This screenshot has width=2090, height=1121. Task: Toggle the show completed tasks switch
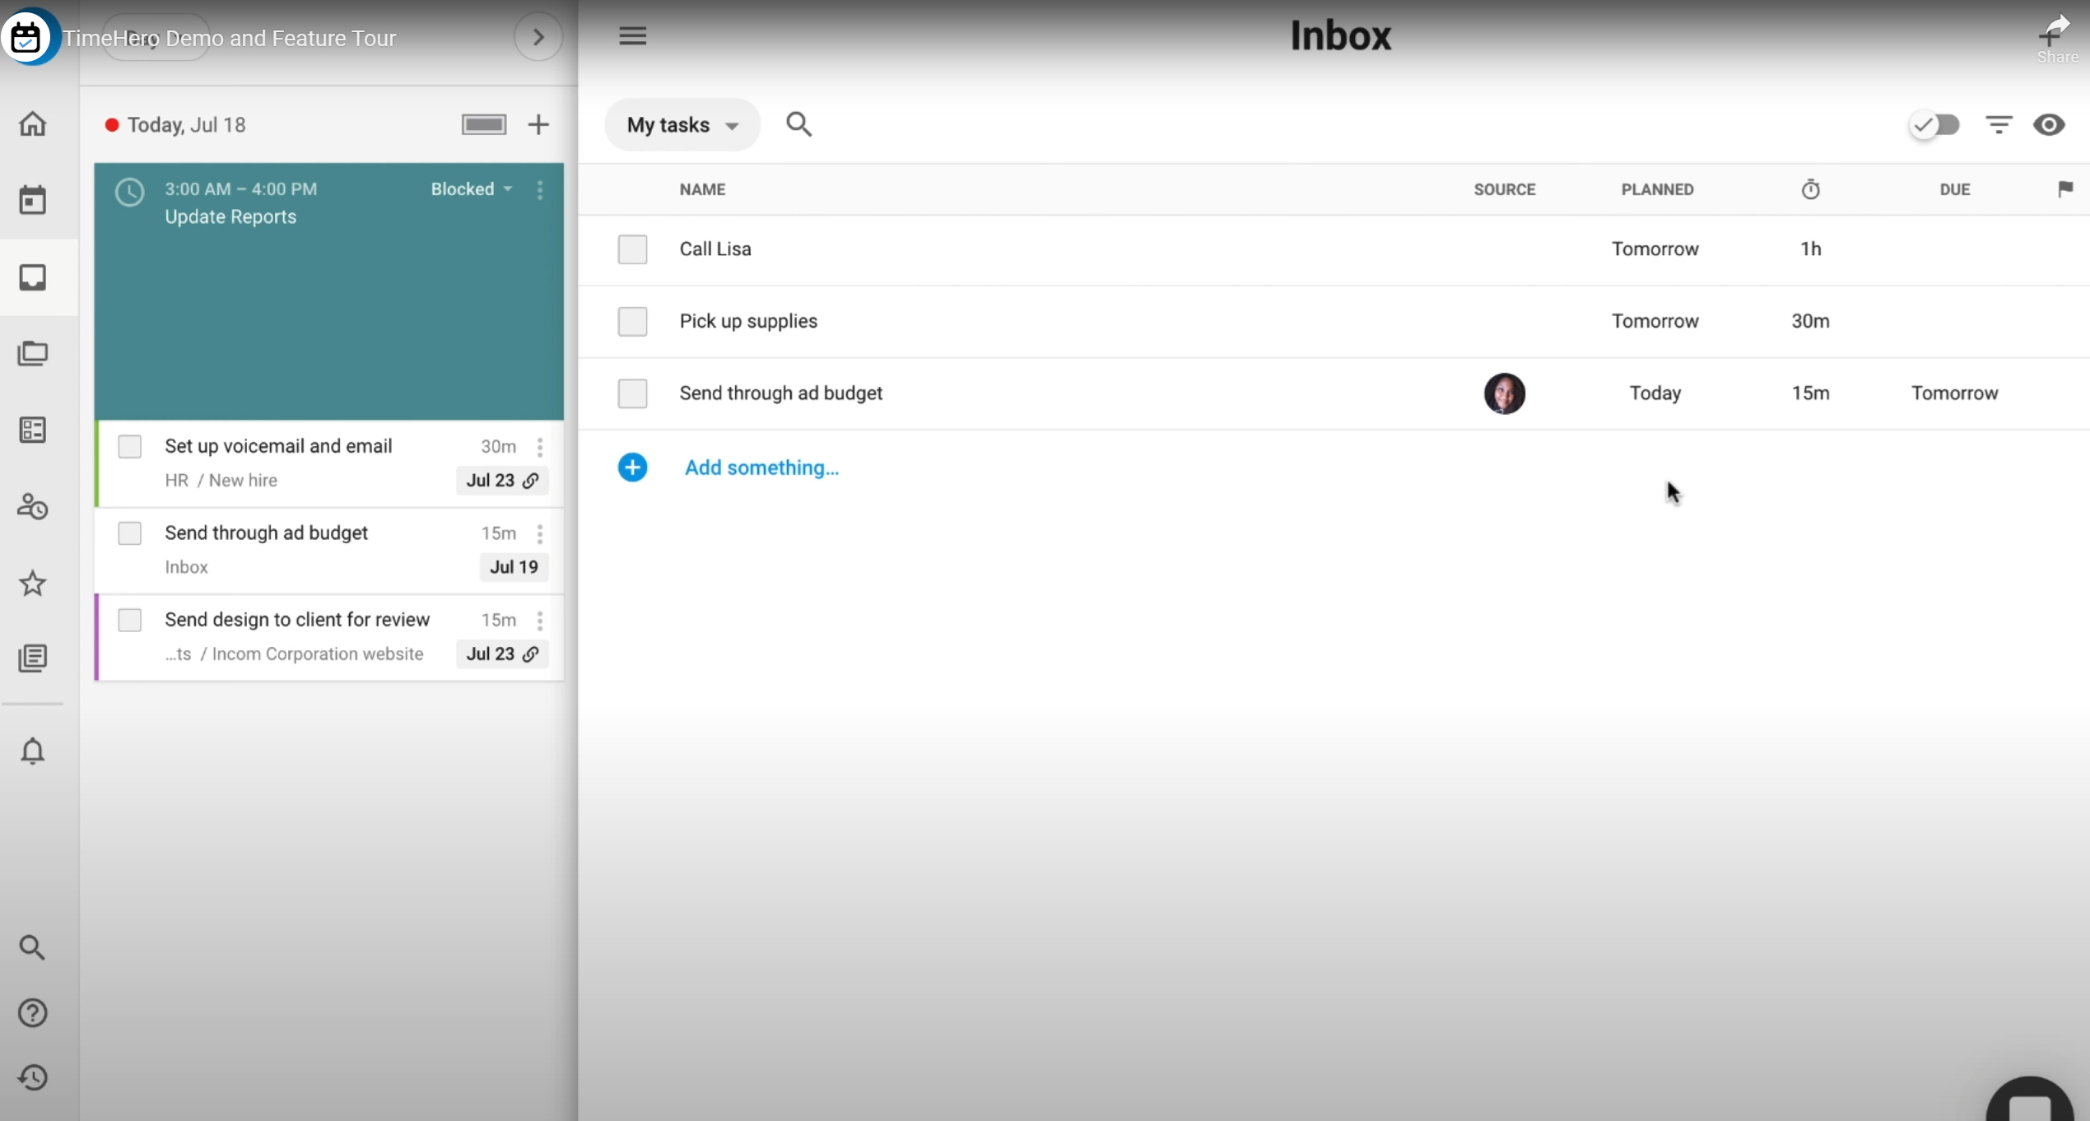[x=1935, y=124]
